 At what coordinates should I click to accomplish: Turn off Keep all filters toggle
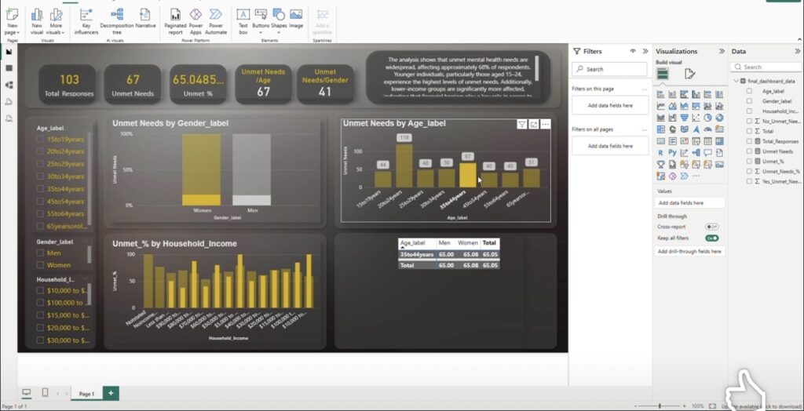click(711, 238)
